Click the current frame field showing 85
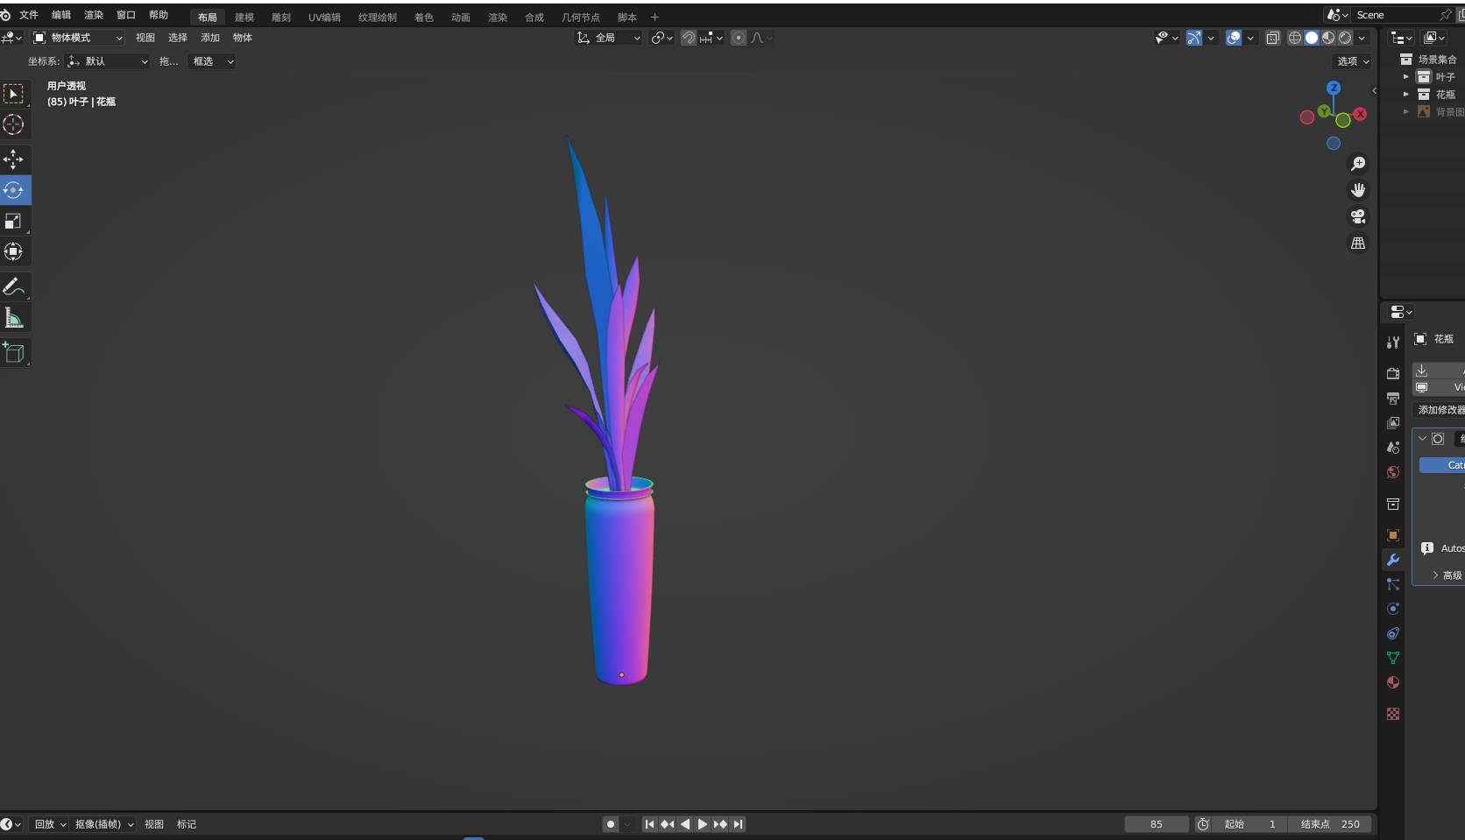Viewport: 1465px width, 840px height. click(x=1157, y=824)
